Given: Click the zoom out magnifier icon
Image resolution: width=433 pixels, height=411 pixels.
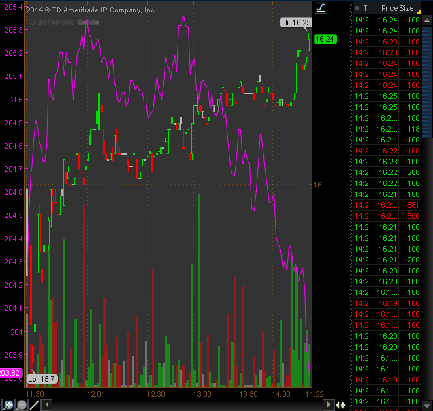Looking at the screenshot, I should coord(21,405).
